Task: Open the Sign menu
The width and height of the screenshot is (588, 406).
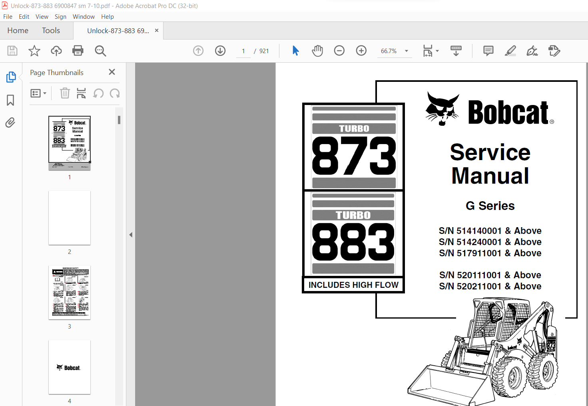Action: [x=60, y=17]
